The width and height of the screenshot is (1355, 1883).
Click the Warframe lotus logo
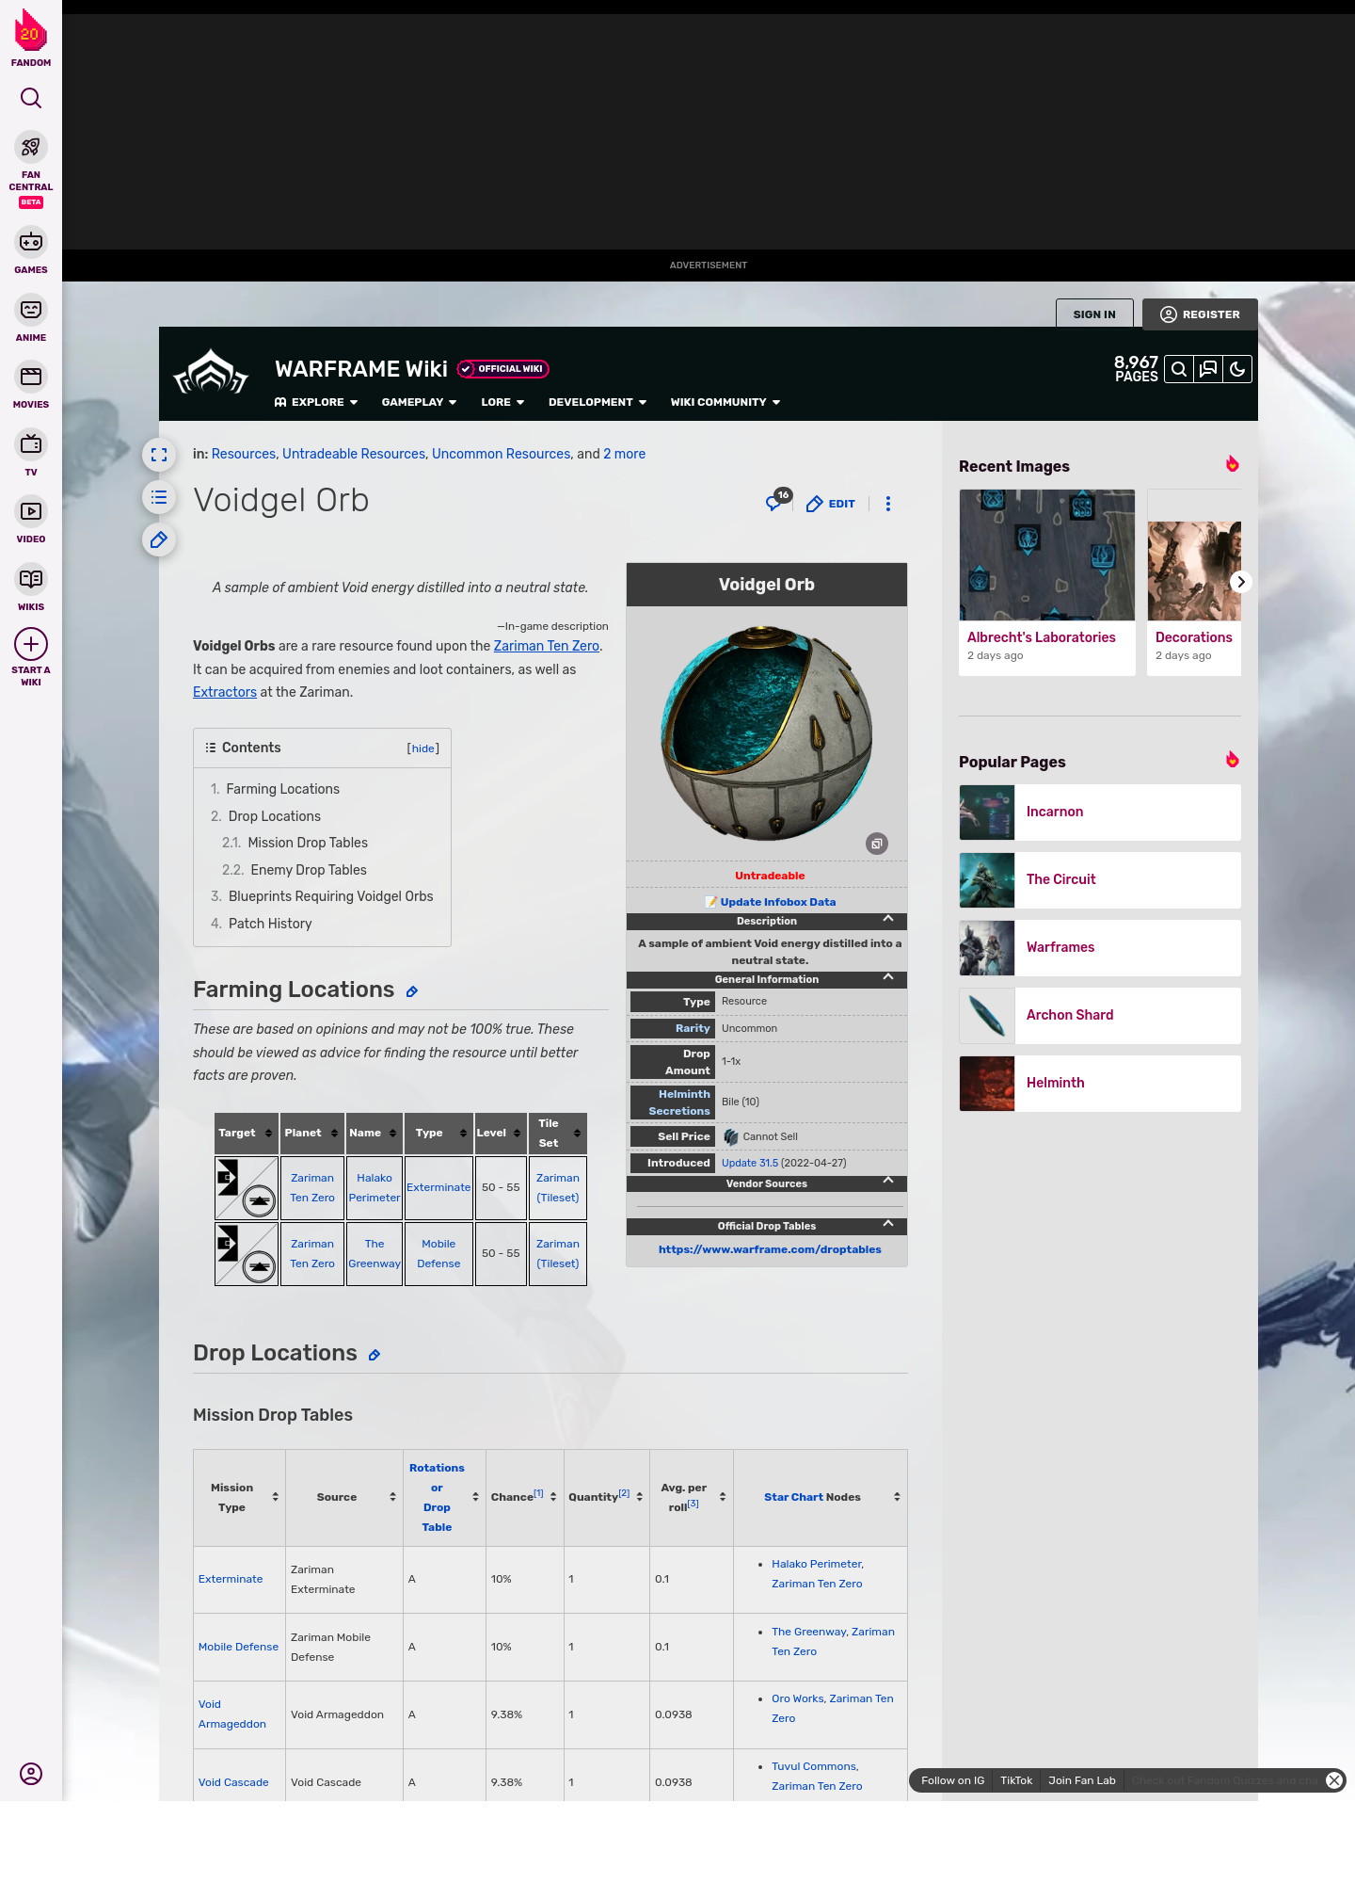coord(211,373)
